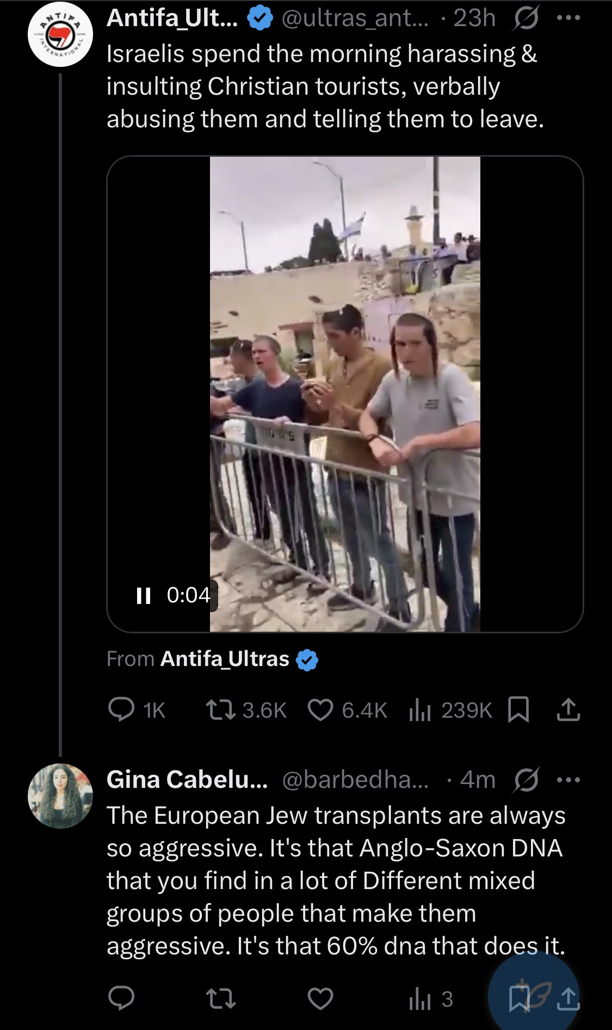Viewport: 612px width, 1030px height.
Task: Open more options on Gina's reply
Action: pos(568,780)
